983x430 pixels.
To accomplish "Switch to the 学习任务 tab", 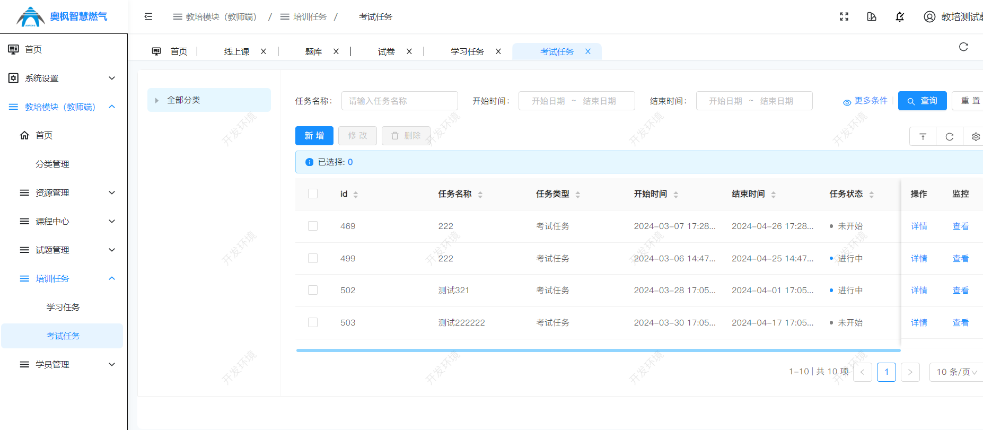I will (468, 51).
